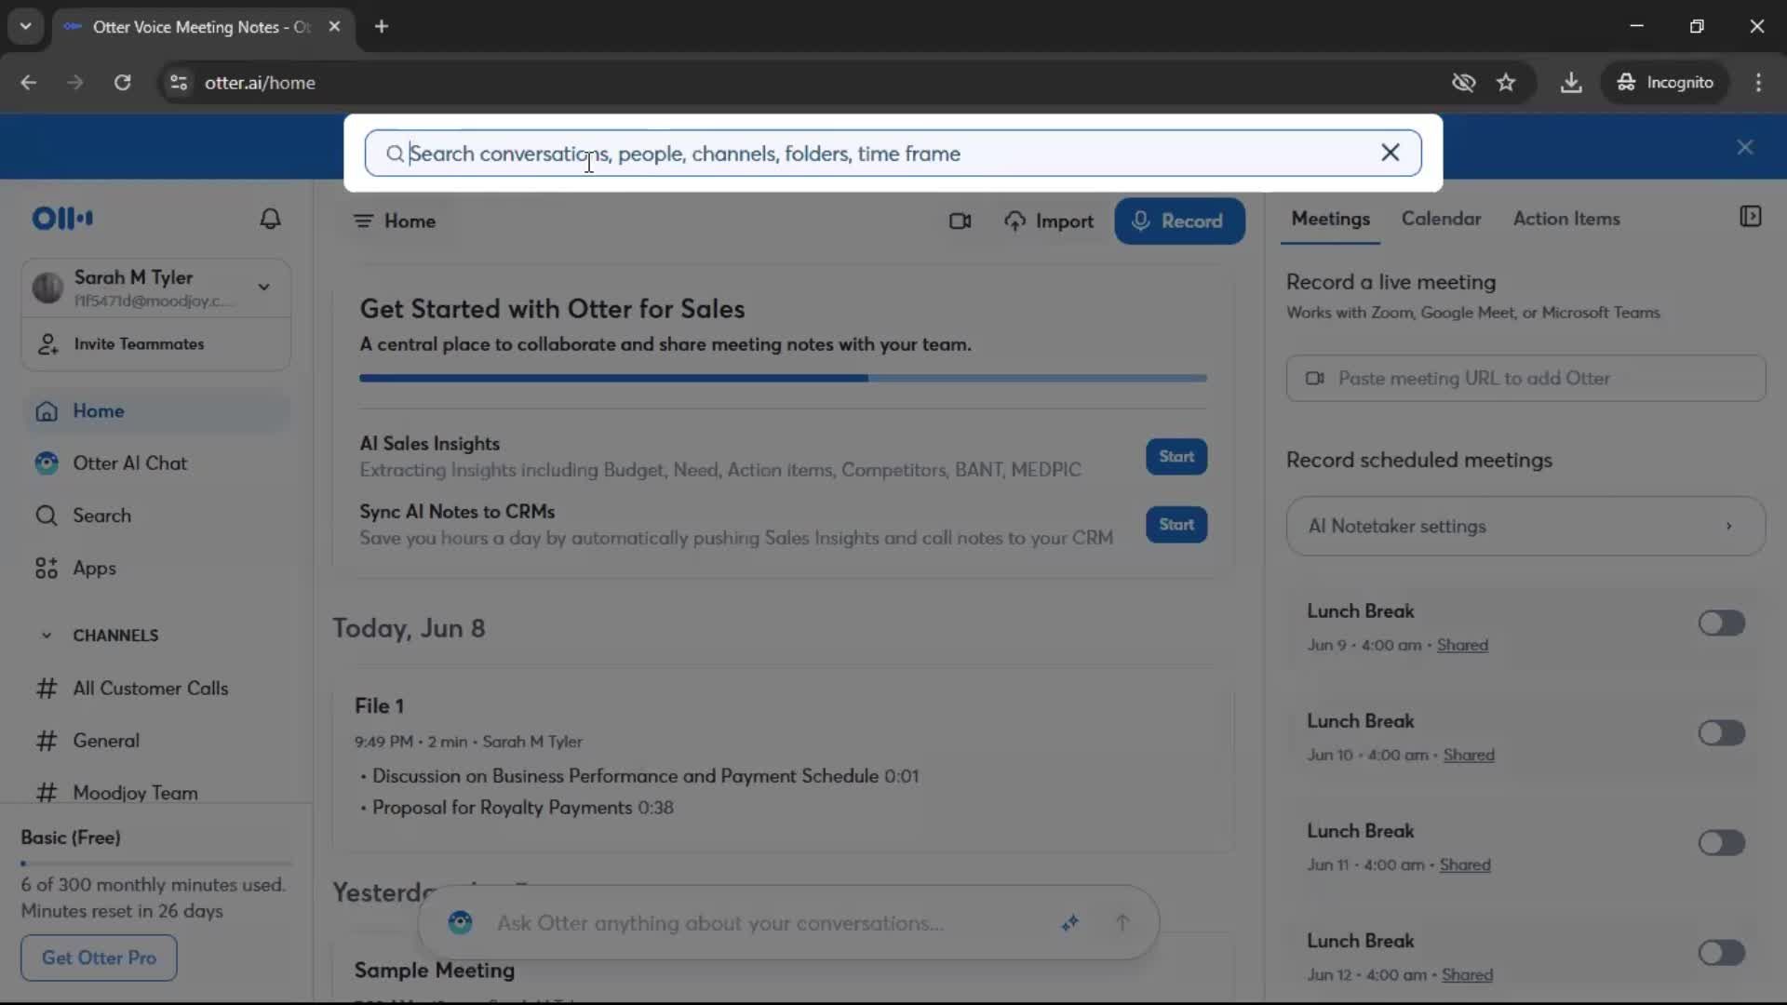Viewport: 1787px width, 1005px height.
Task: Toggle Lunch Break Jun 12 recording
Action: point(1721,953)
